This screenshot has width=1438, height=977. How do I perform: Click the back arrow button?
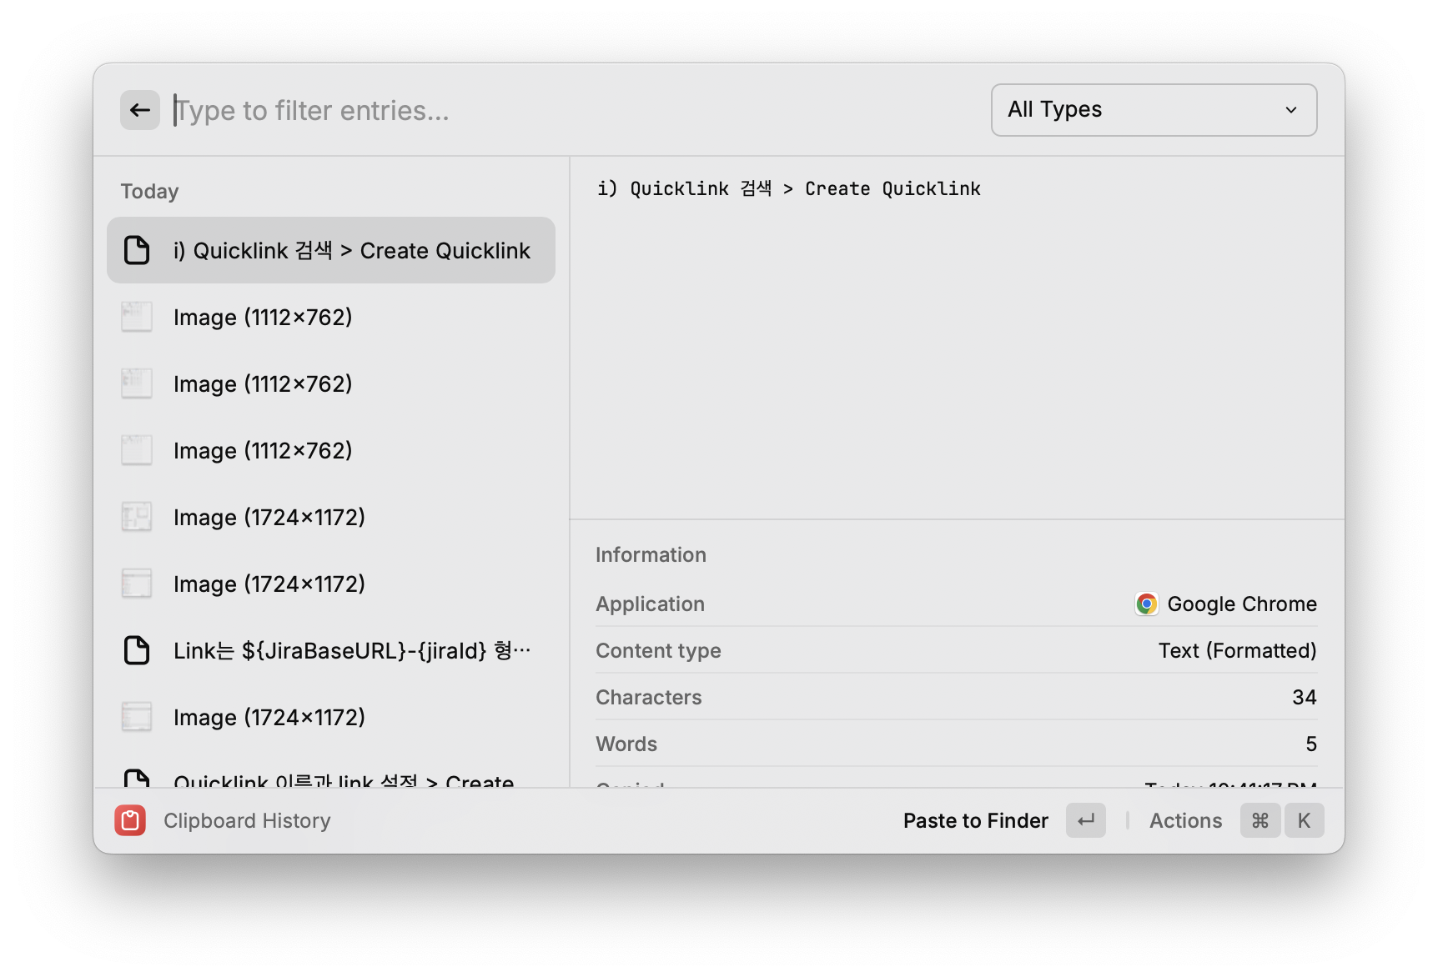pos(140,110)
